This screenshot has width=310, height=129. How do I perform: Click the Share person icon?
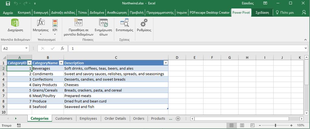(x=304, y=12)
